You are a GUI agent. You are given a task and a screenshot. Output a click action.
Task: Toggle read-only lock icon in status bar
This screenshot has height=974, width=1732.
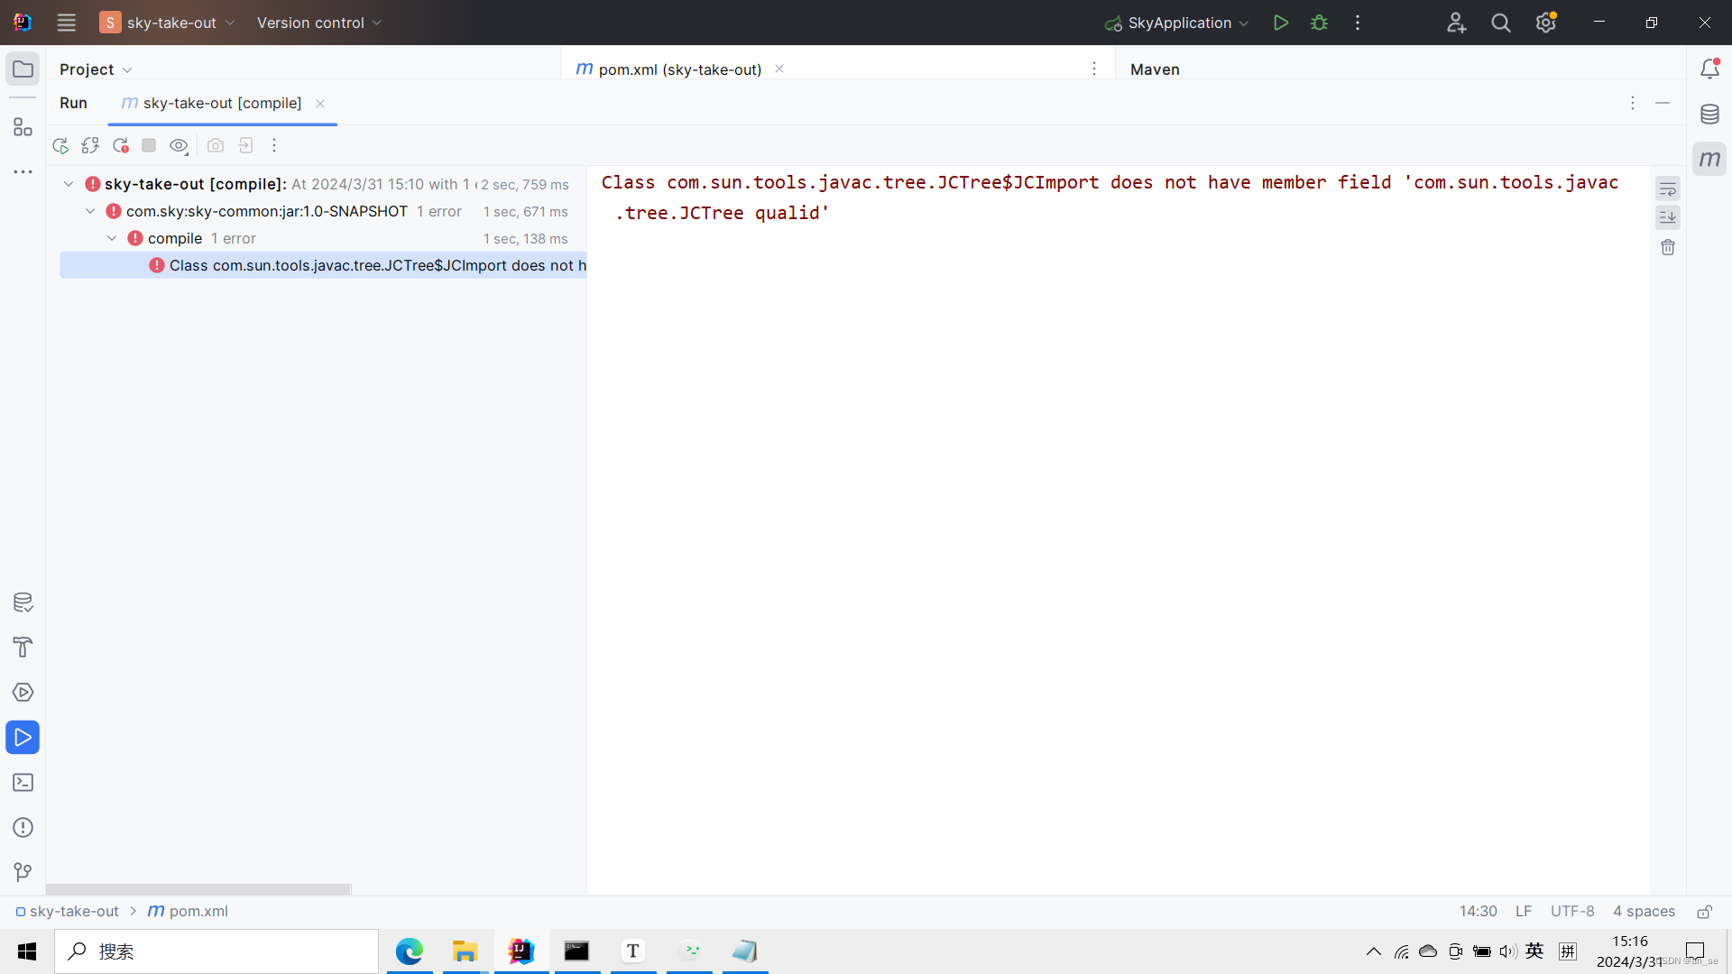tap(1704, 912)
